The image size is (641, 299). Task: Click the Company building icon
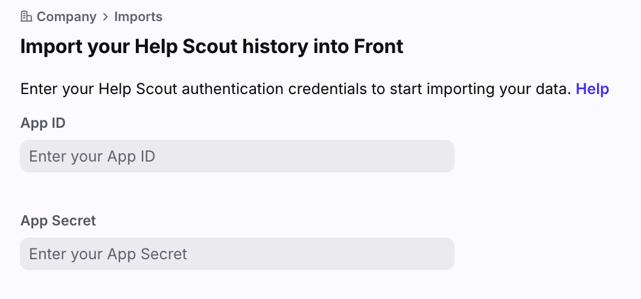pos(26,16)
